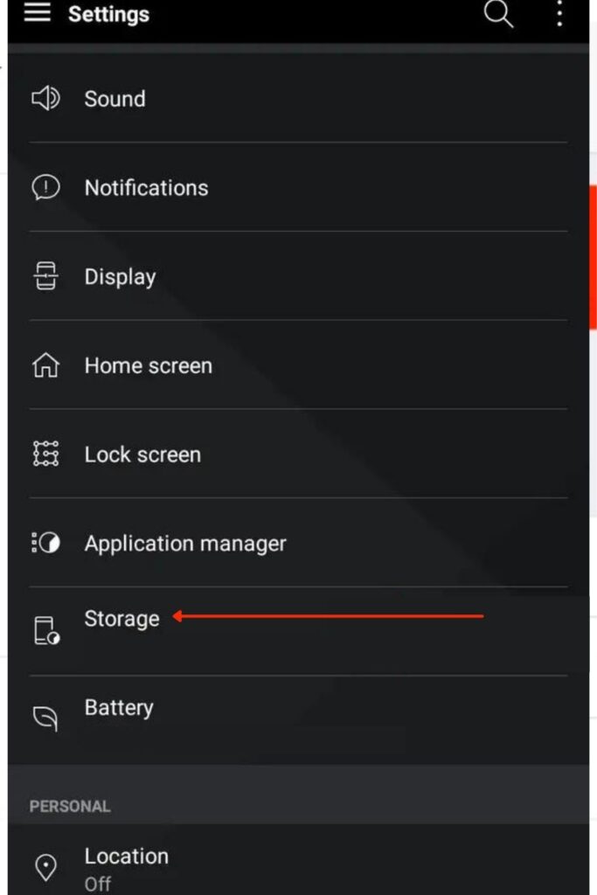Tap the Display settings icon
This screenshot has width=597, height=895.
tap(45, 276)
